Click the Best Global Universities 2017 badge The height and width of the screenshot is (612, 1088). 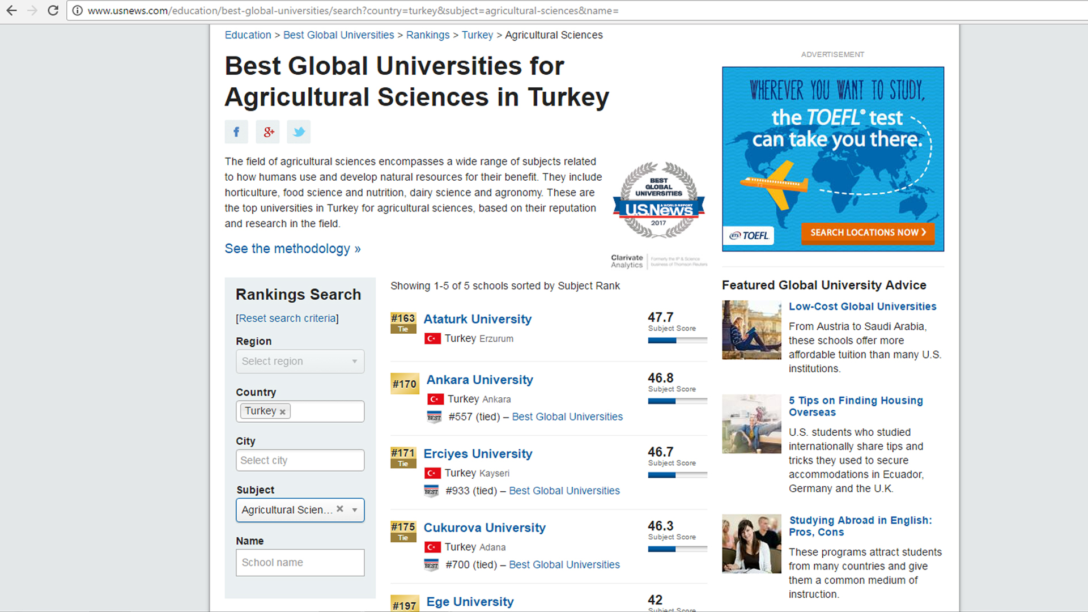point(658,201)
